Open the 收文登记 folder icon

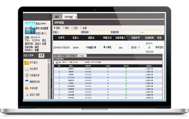coord(26,63)
